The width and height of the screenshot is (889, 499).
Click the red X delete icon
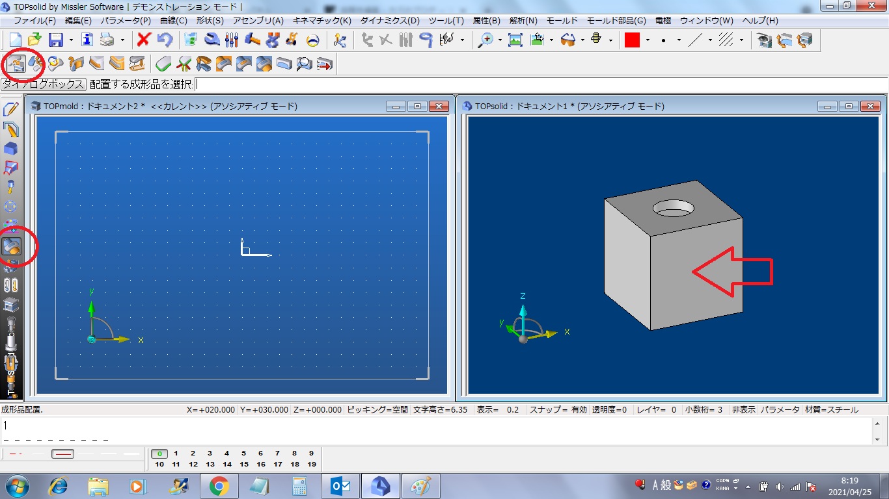pyautogui.click(x=144, y=40)
